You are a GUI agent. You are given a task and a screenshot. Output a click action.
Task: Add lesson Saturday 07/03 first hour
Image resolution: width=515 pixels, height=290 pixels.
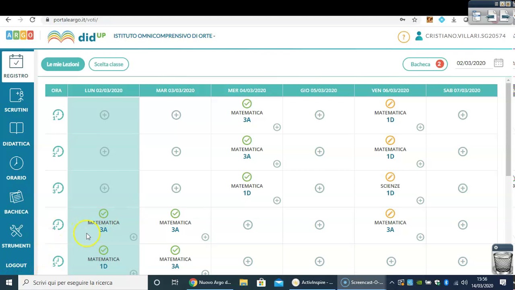[463, 115]
